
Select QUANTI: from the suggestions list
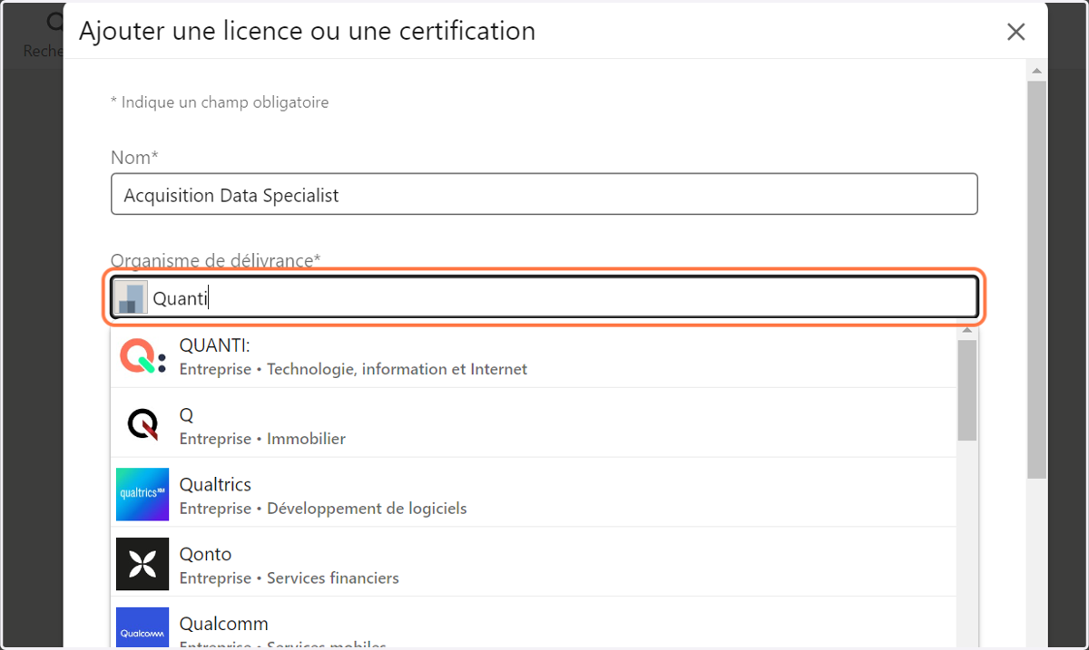click(x=534, y=355)
